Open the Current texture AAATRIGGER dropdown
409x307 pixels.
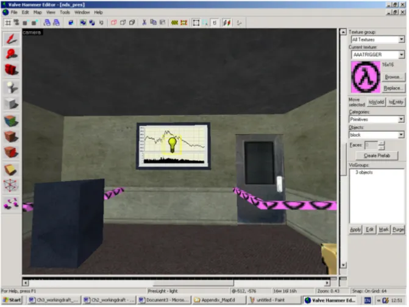click(402, 54)
